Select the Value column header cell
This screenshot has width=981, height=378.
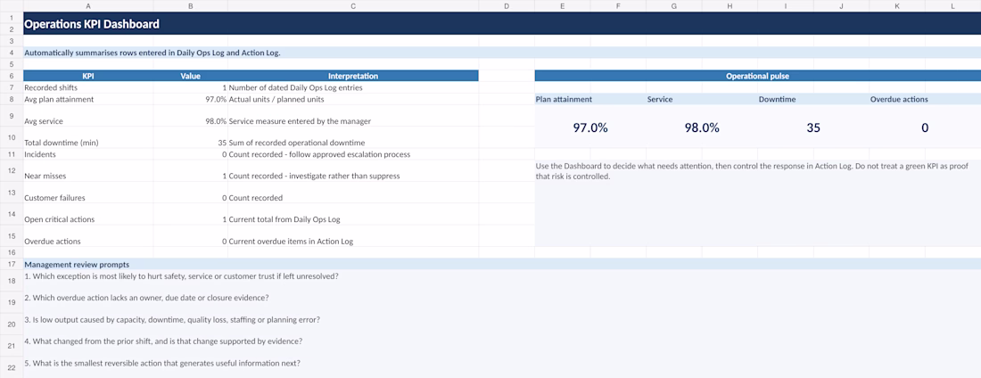(190, 76)
